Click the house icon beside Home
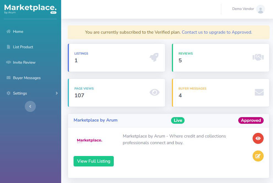 point(9,31)
